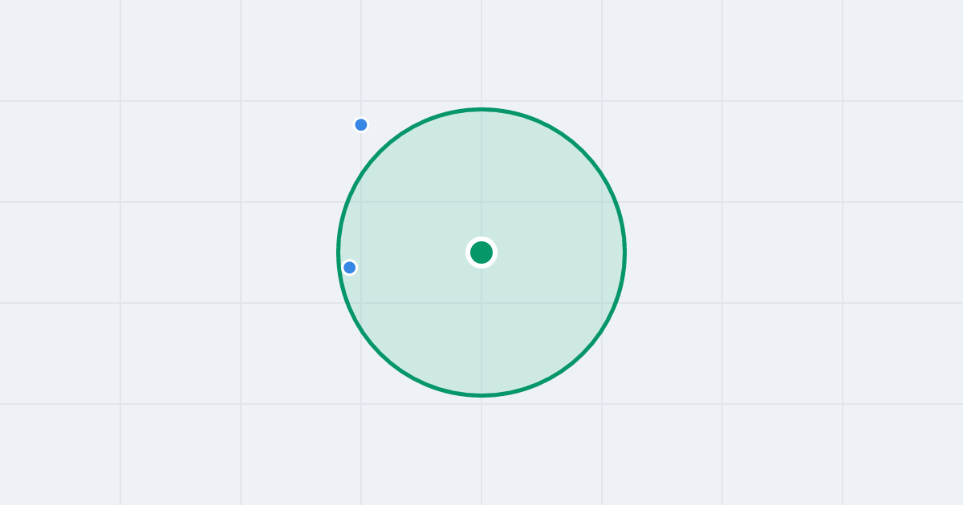The image size is (963, 505).
Task: Select the green center point of the circle
Action: pos(481,252)
